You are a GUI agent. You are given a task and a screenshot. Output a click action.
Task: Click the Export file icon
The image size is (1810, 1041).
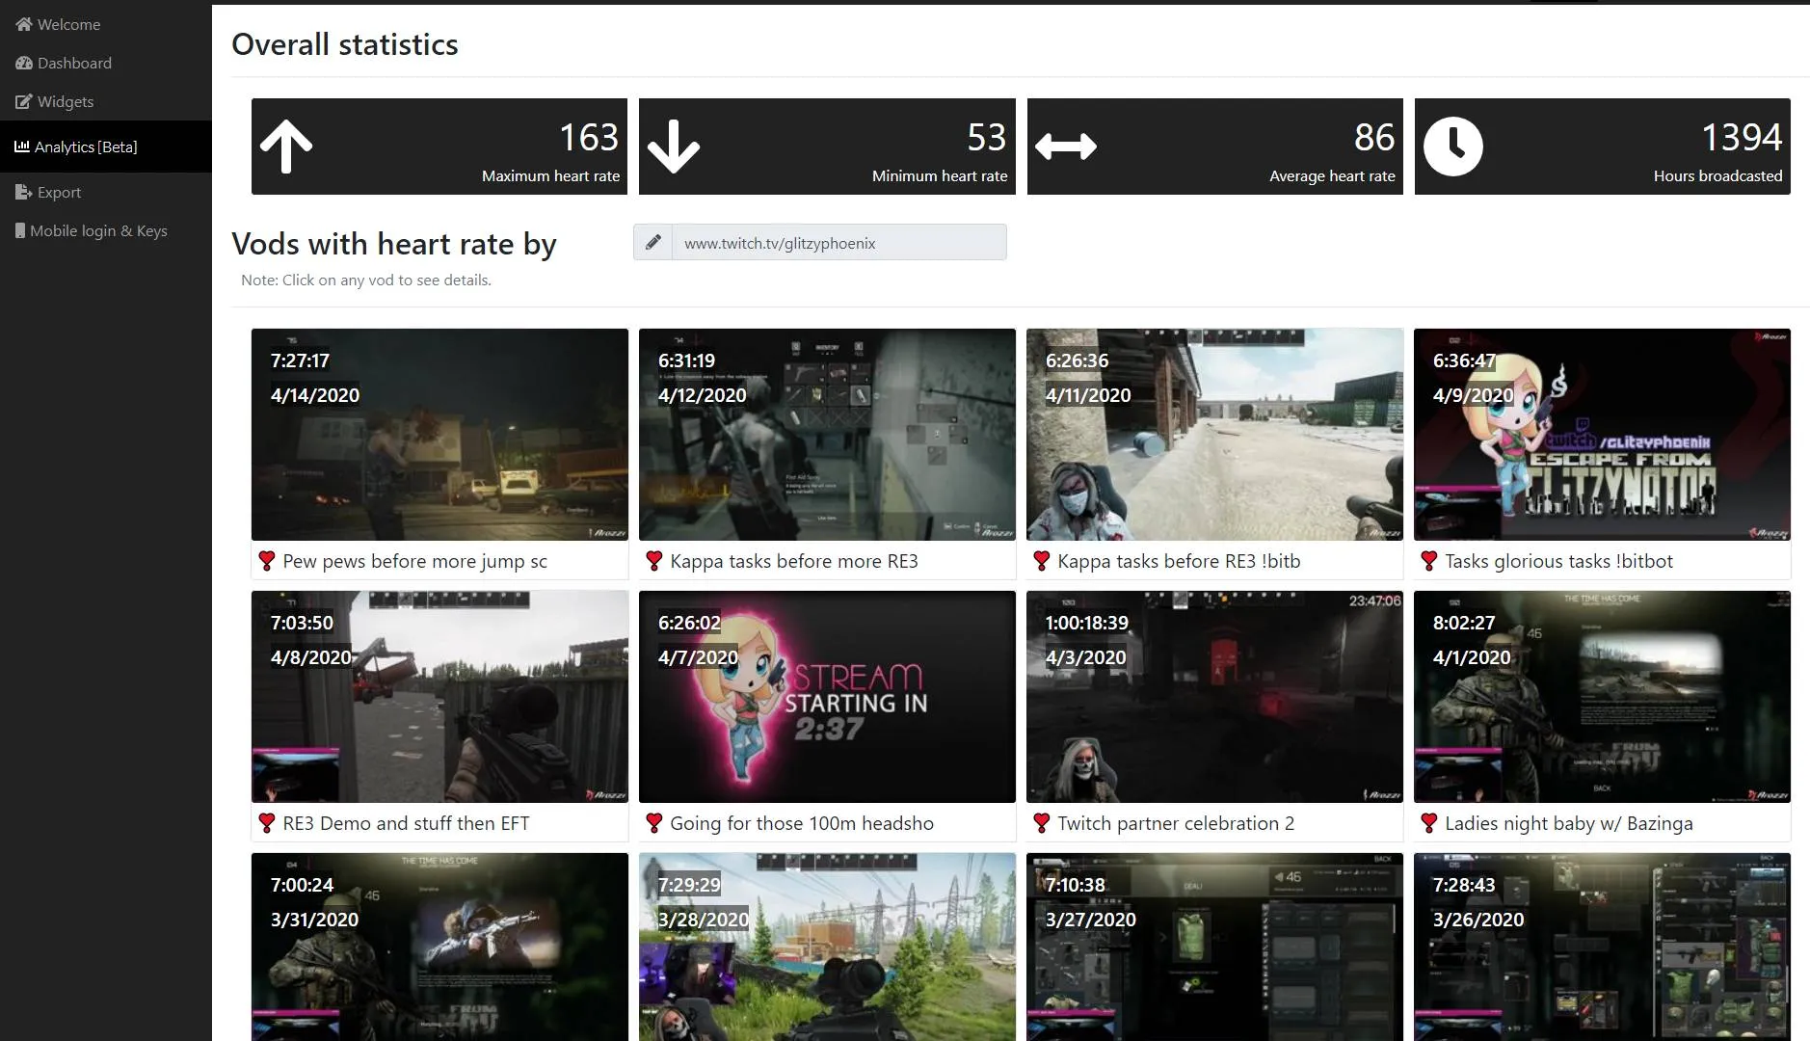click(23, 192)
